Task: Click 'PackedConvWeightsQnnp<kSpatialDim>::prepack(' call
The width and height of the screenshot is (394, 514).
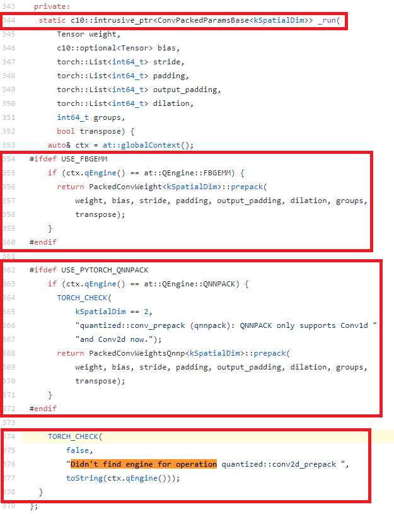Action: click(190, 353)
